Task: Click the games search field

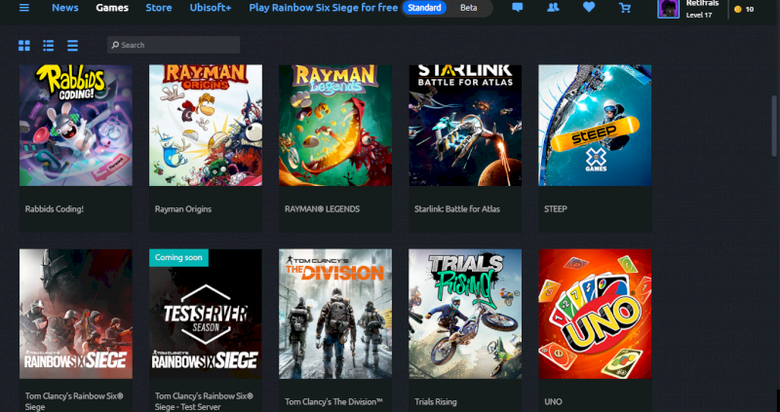Action: (x=174, y=45)
